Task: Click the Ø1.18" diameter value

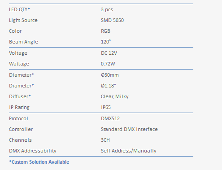Action: tap(109, 86)
